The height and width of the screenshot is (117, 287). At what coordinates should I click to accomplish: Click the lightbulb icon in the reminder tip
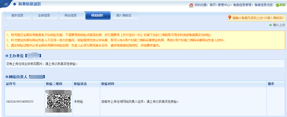point(229,18)
